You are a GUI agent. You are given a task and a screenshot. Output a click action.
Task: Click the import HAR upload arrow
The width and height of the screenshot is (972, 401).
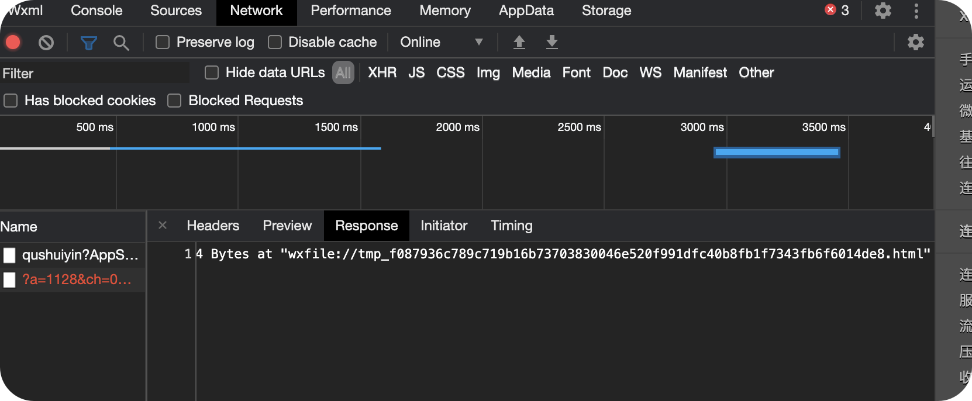pos(519,42)
